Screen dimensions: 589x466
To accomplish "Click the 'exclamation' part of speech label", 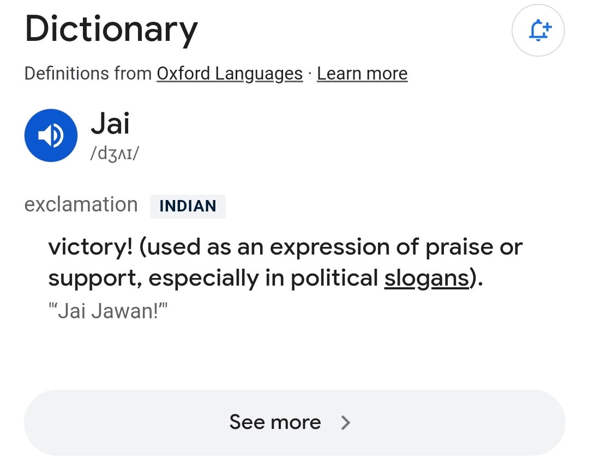I will 81,204.
